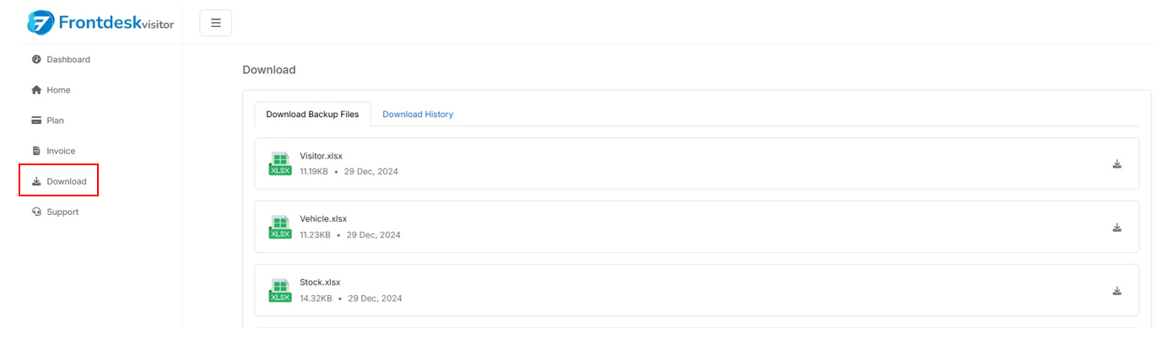1157x343 pixels.
Task: Go to Support in the sidebar
Action: 62,212
